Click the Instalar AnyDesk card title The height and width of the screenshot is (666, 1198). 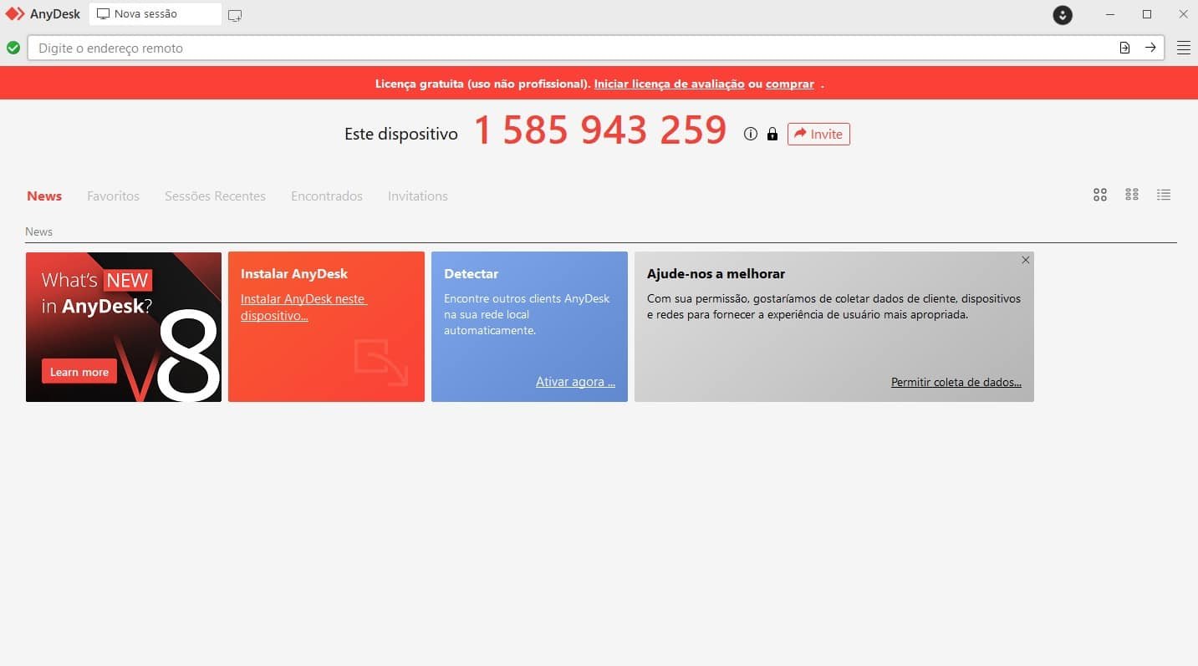[294, 273]
